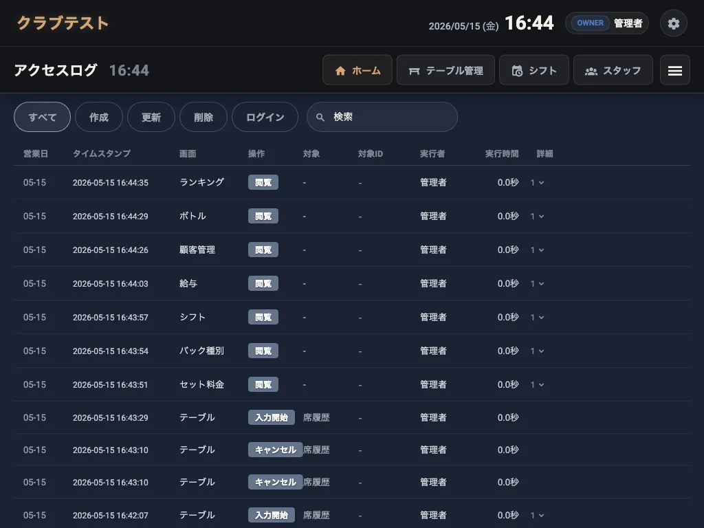Image resolution: width=704 pixels, height=528 pixels.
Task: Click the home icon in ホーム button
Action: click(x=340, y=71)
